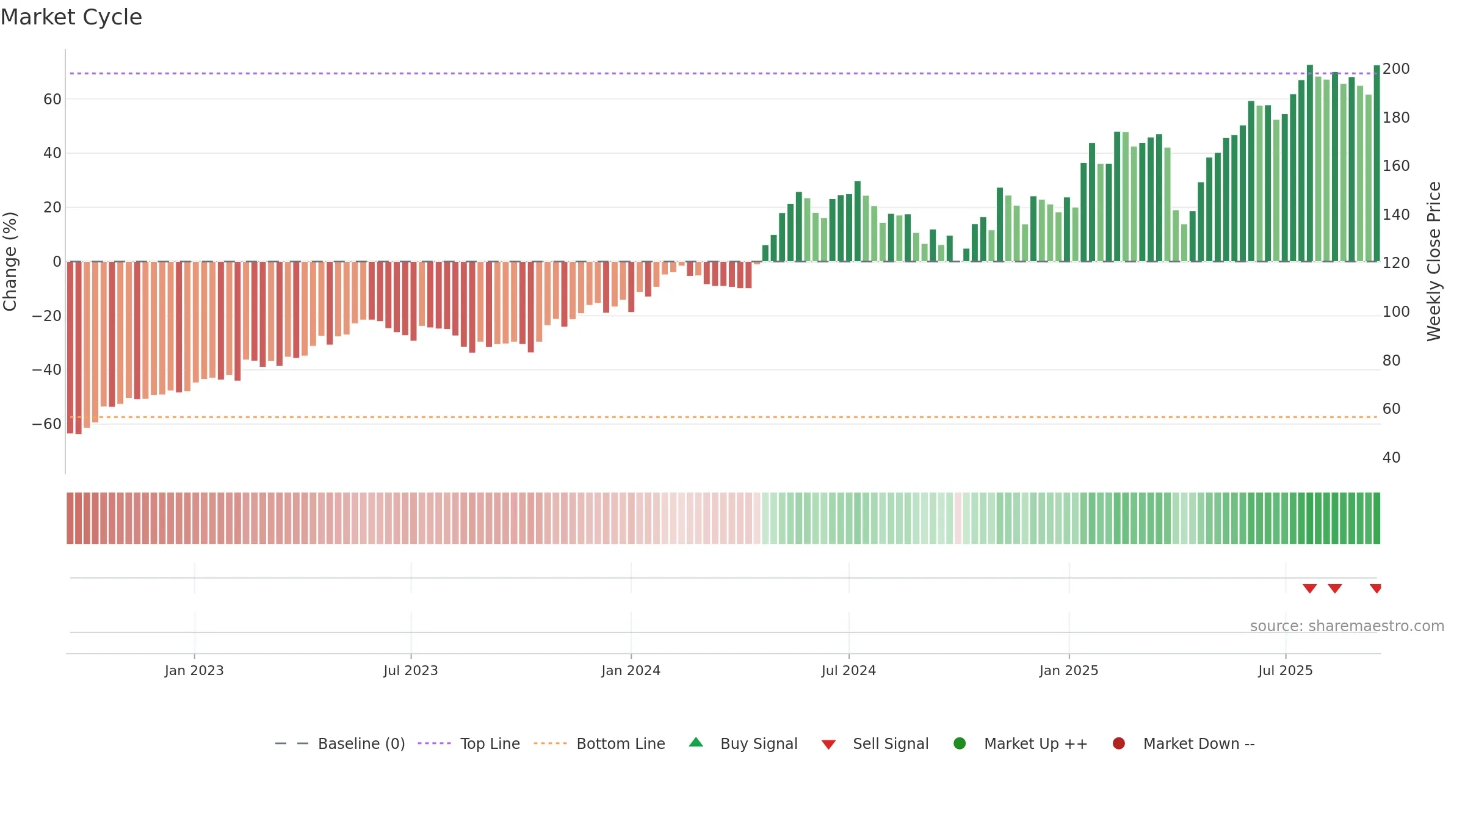
Task: Click the orange dotted Bottom Line legend sample
Action: coord(550,743)
